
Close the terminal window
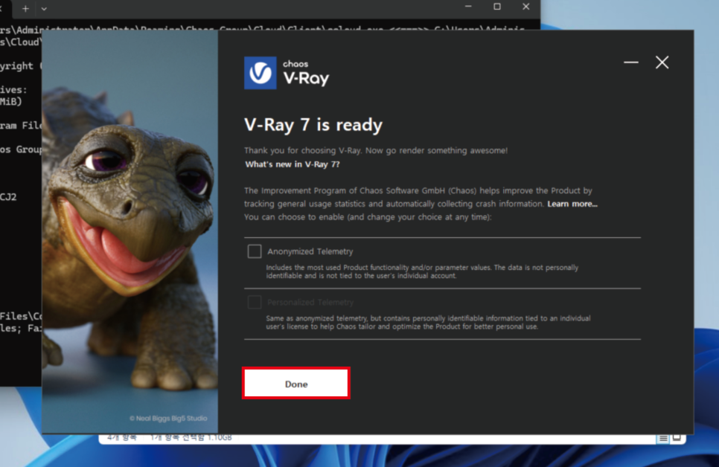526,7
